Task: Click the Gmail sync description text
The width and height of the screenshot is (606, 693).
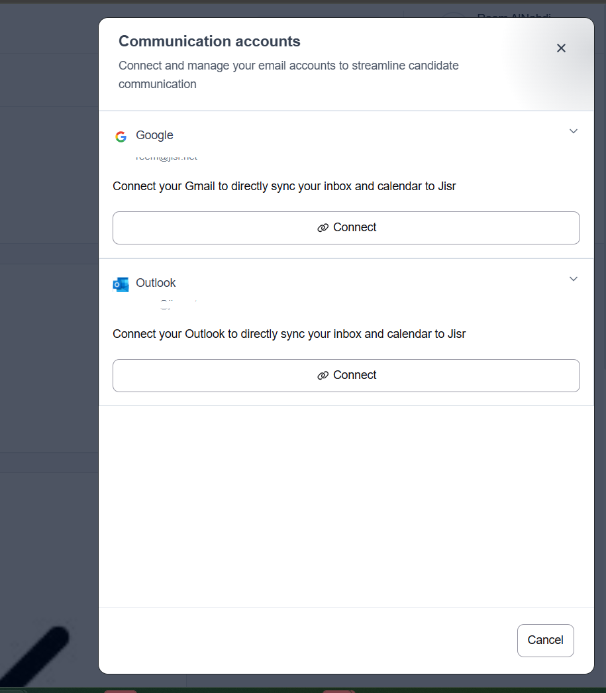Action: tap(284, 186)
